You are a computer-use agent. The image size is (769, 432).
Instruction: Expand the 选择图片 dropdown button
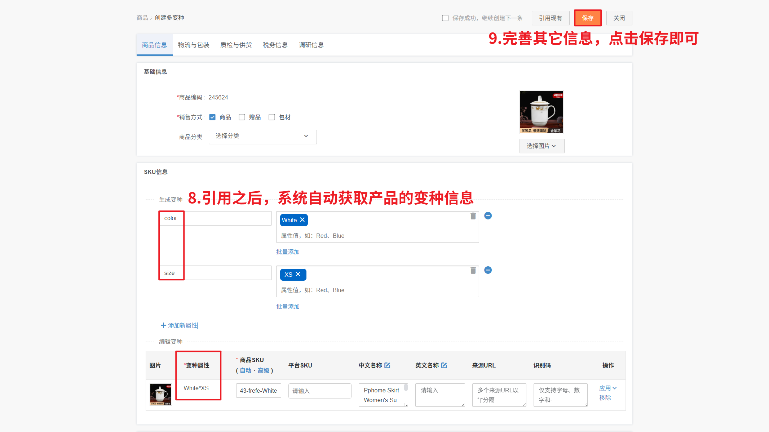point(542,146)
